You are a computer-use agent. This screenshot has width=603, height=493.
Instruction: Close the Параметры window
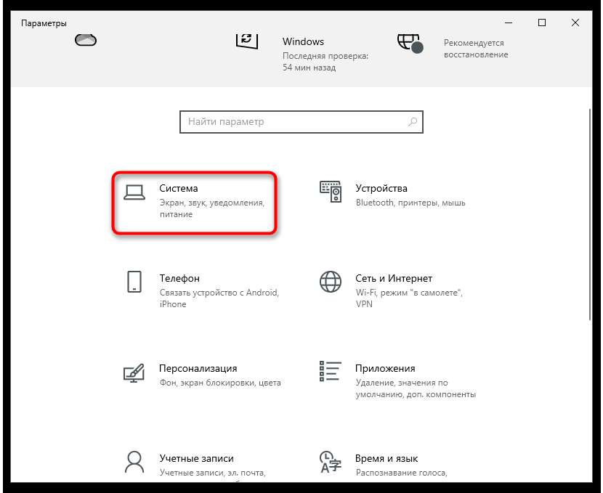575,23
